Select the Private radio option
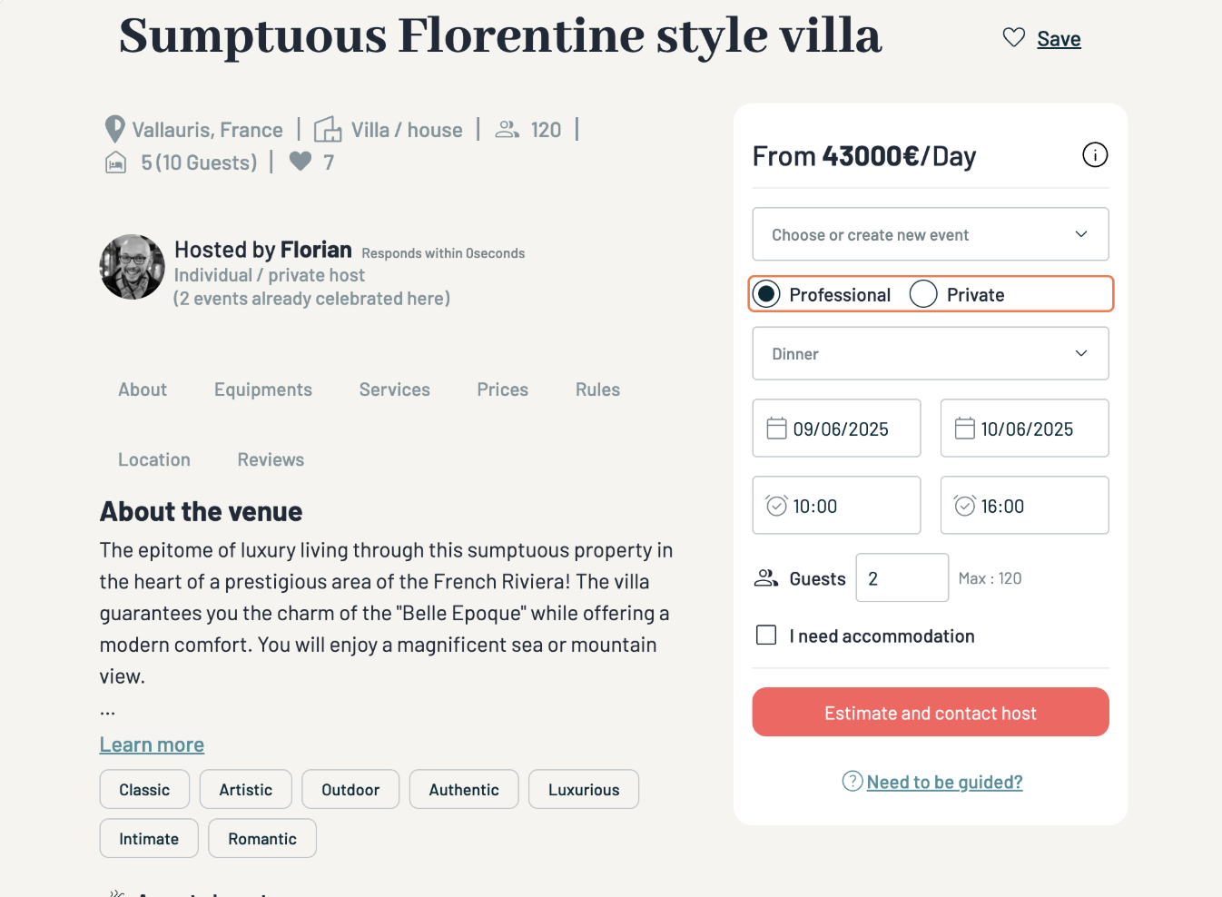Viewport: 1222px width, 897px height. point(923,294)
